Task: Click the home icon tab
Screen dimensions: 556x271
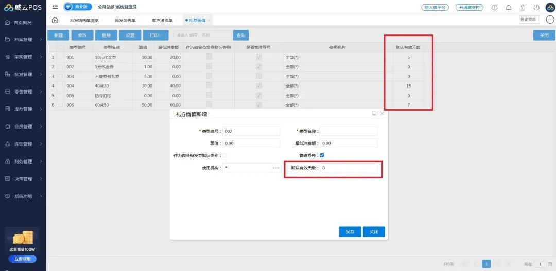Action: tap(55, 20)
